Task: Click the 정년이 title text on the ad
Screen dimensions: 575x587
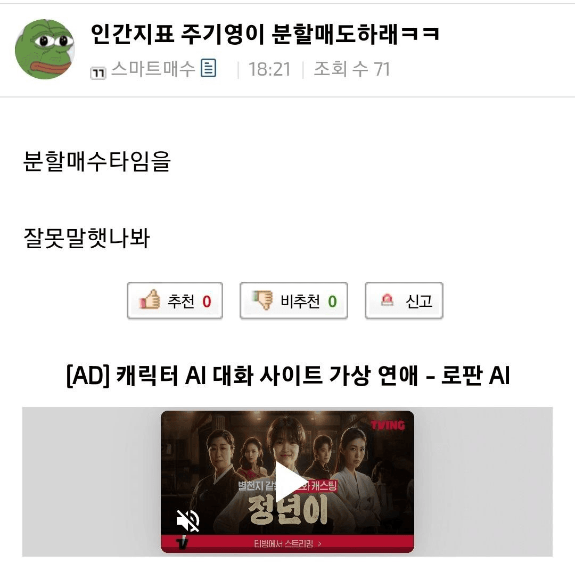Action: tap(287, 511)
